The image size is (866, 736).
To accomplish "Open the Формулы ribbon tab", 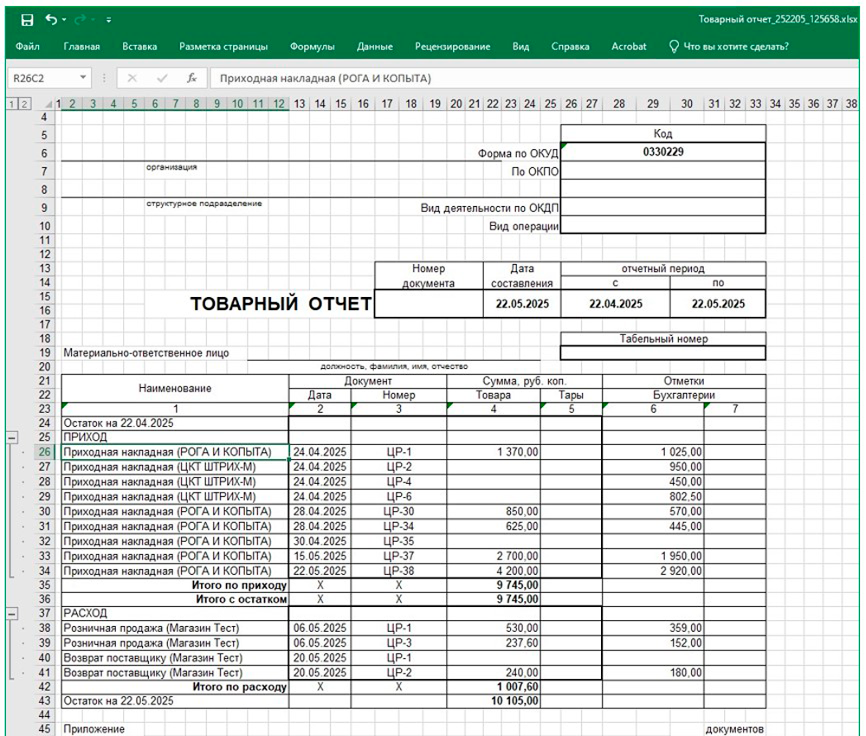I will [x=312, y=47].
